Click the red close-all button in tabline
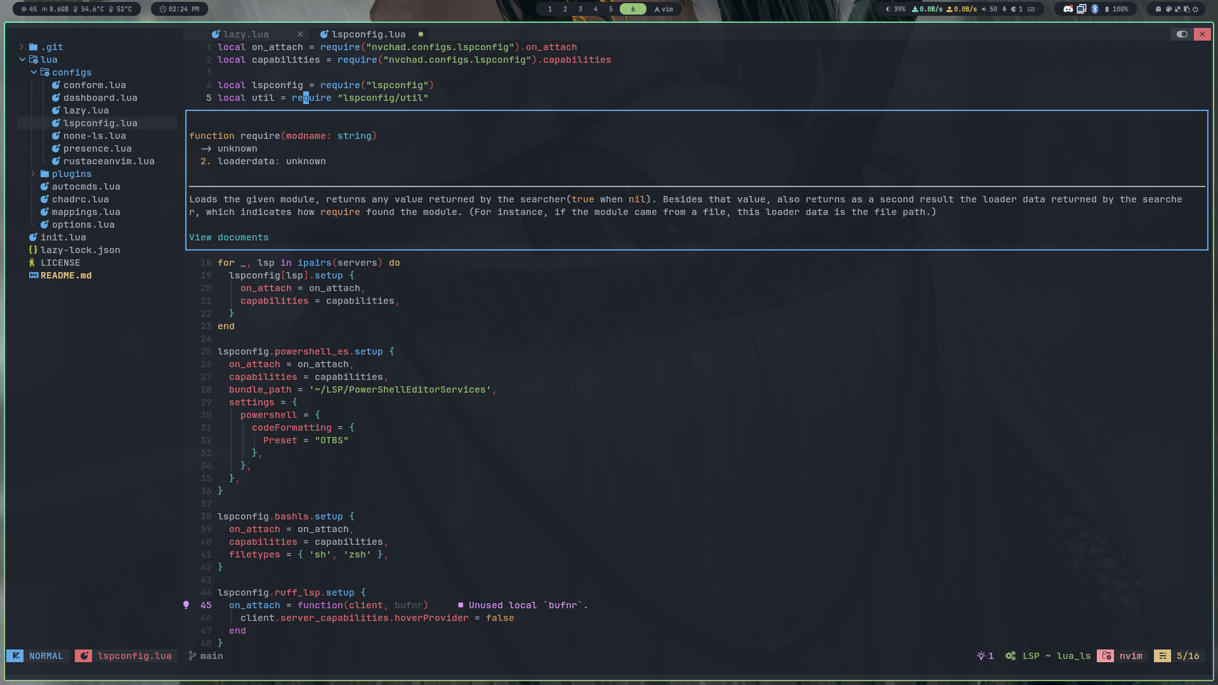 coord(1202,34)
